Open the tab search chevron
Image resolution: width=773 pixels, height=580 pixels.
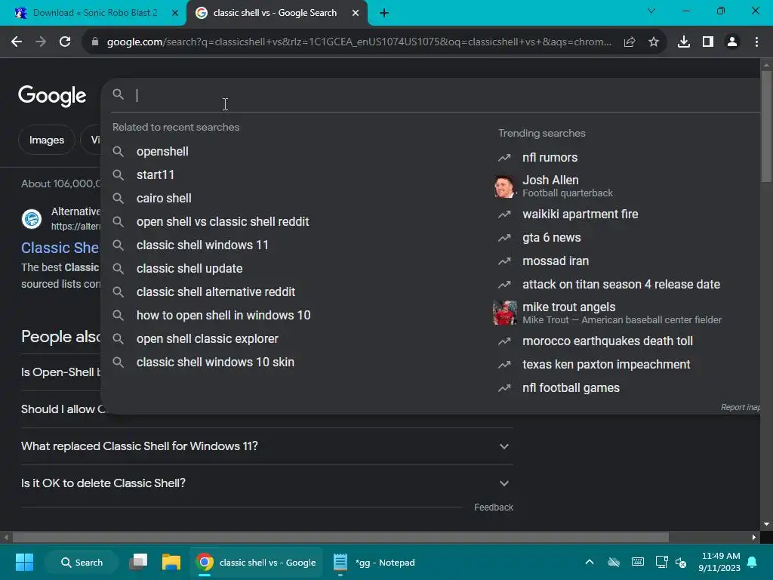[651, 11]
